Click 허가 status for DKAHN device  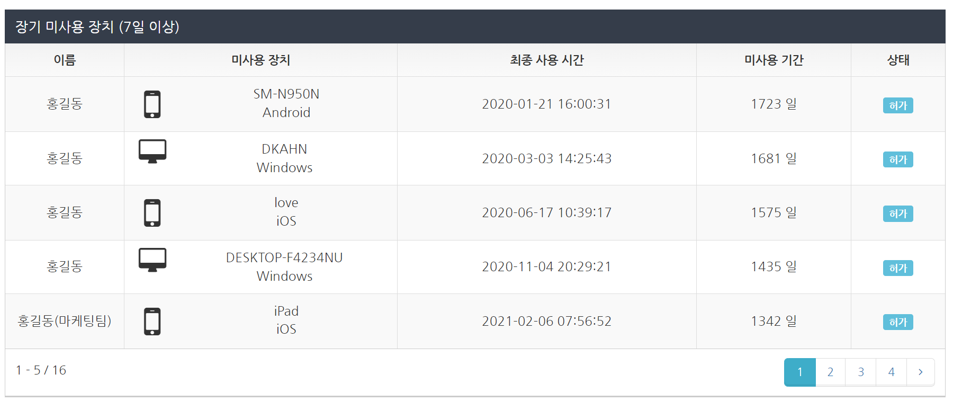tap(898, 159)
